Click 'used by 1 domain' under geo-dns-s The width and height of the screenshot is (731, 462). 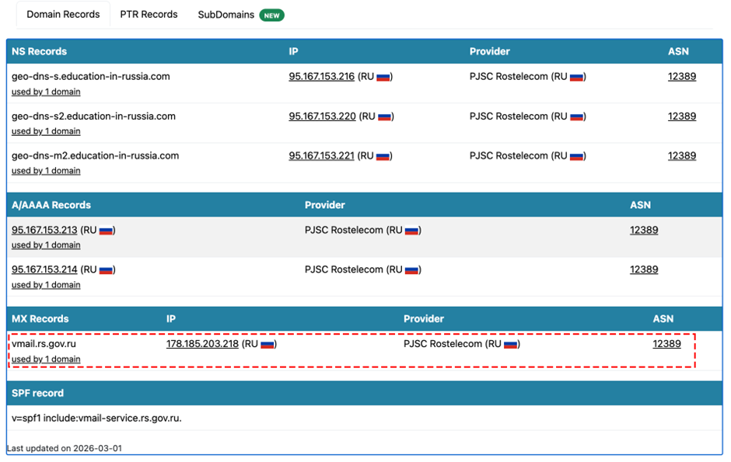click(46, 92)
